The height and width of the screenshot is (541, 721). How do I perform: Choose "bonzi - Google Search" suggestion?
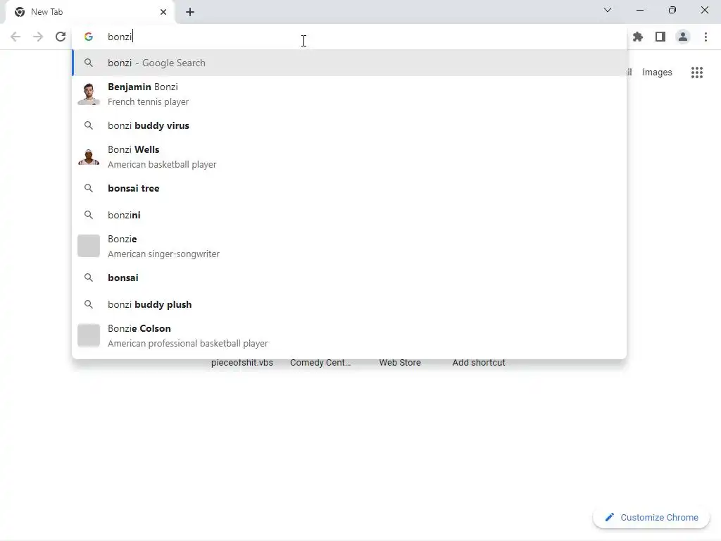point(349,63)
